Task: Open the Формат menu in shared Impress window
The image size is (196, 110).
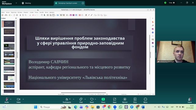Action: tap(26, 12)
